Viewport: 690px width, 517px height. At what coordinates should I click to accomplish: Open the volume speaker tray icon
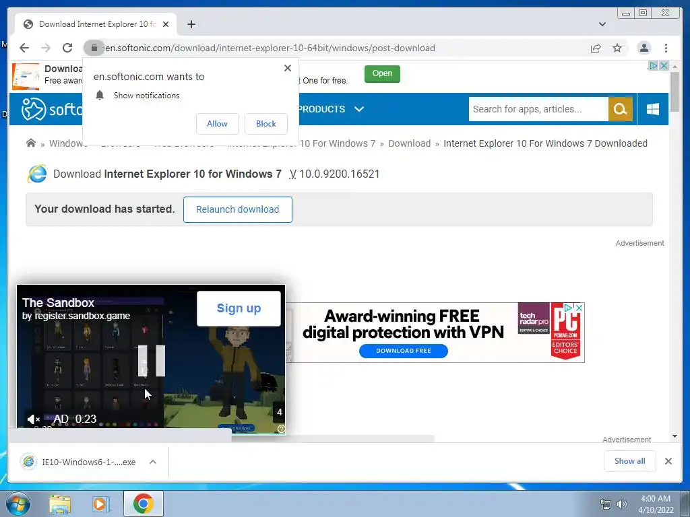621,504
